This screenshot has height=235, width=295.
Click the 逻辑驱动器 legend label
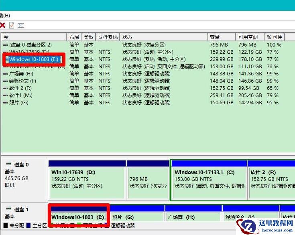point(123,226)
